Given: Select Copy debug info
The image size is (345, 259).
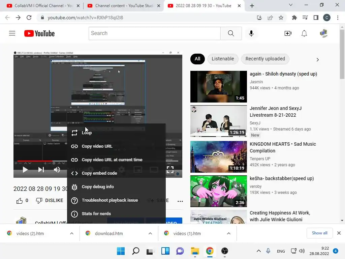Looking at the screenshot, I should tap(116, 186).
